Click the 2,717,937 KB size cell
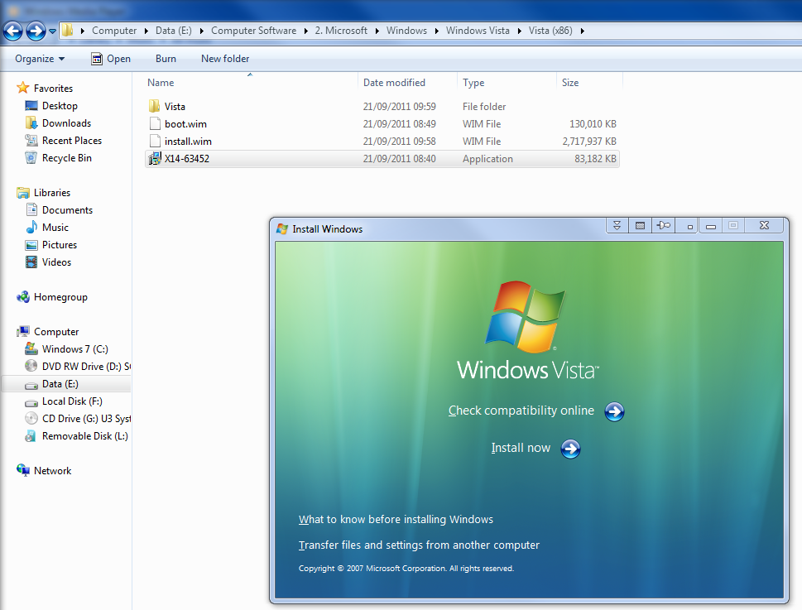The width and height of the screenshot is (802, 610). (x=589, y=142)
